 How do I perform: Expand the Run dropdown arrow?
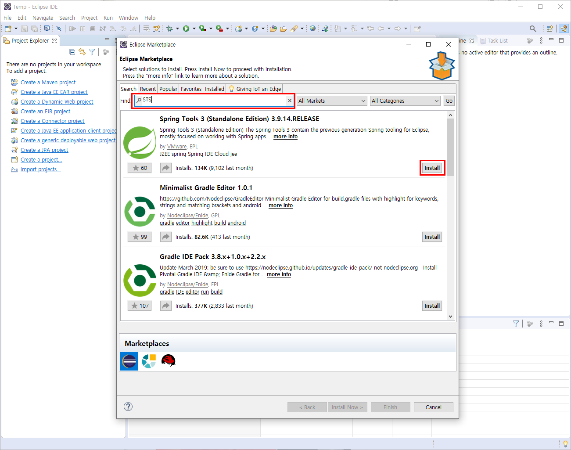tap(194, 29)
